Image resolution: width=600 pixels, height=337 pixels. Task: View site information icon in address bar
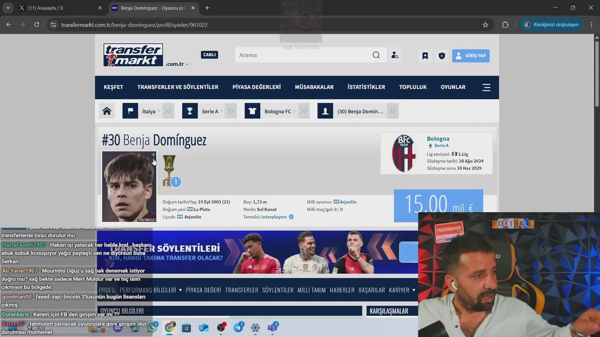(53, 25)
